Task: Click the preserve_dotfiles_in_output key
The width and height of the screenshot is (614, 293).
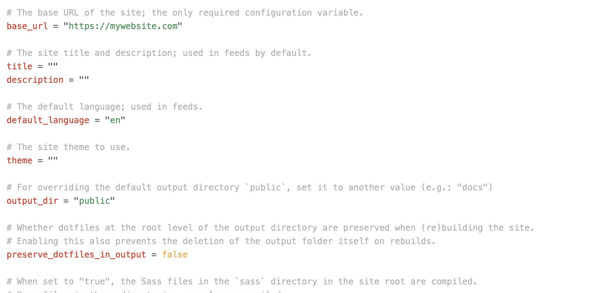Action: click(76, 255)
